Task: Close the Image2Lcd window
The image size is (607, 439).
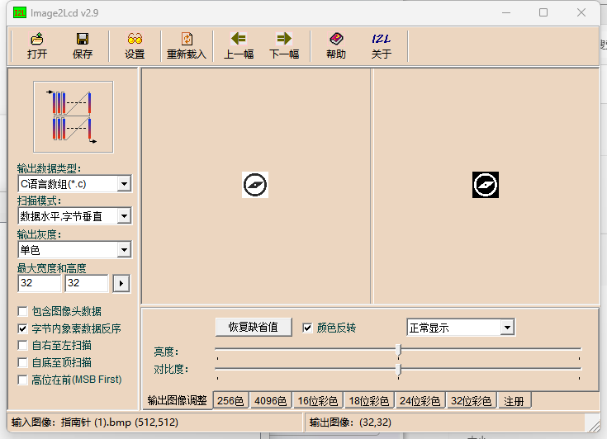Action: 581,12
